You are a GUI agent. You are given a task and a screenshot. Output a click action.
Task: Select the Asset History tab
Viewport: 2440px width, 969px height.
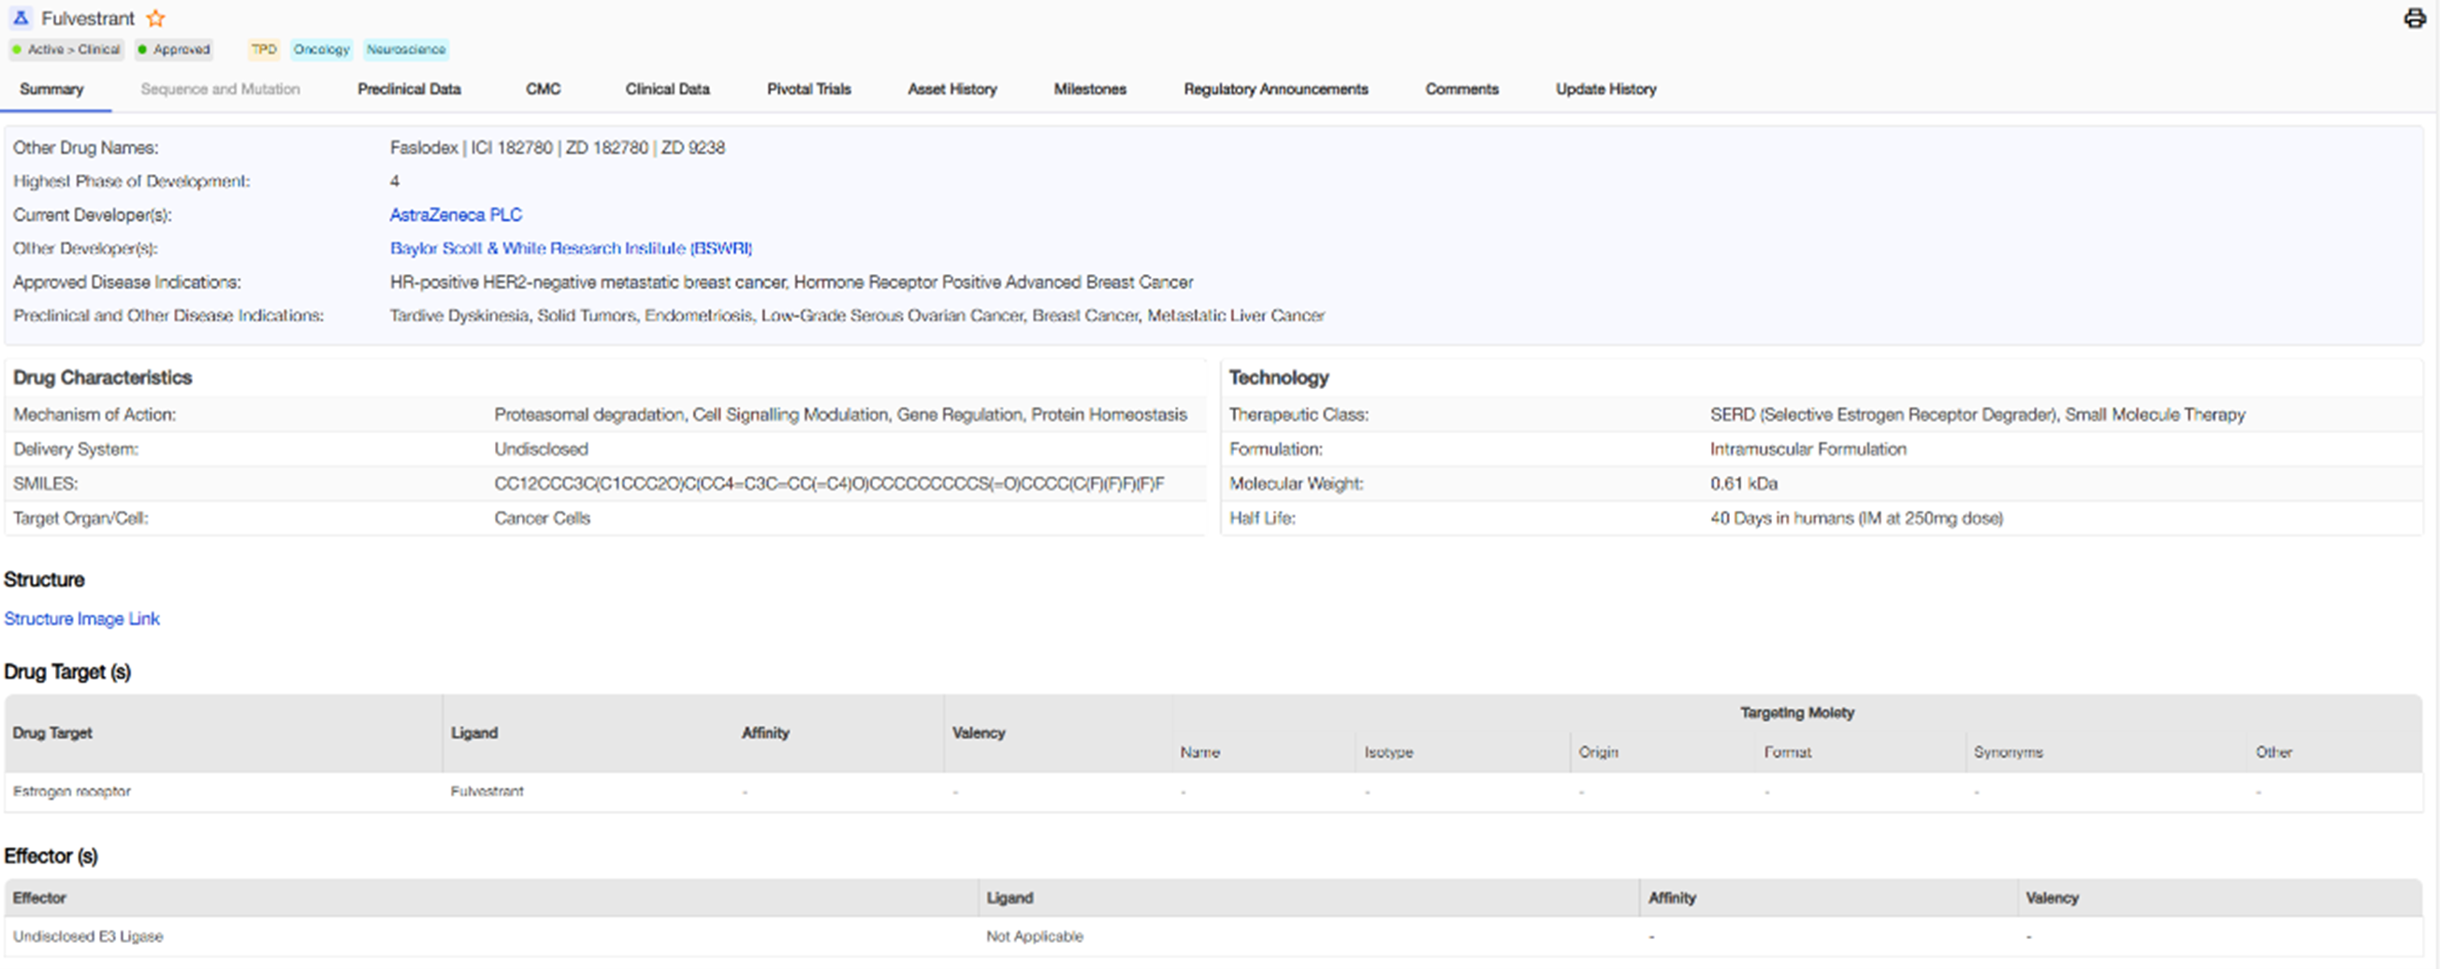pyautogui.click(x=951, y=89)
